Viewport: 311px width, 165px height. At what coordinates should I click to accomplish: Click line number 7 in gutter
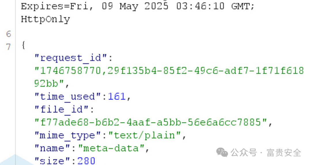[x=8, y=47]
